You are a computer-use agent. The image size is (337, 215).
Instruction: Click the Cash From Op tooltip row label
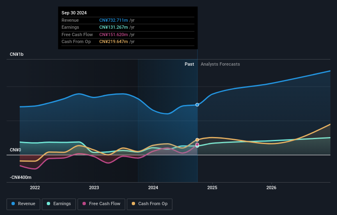click(76, 42)
